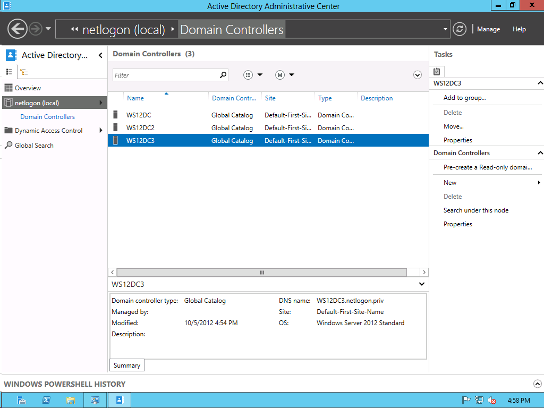The height and width of the screenshot is (408, 544).
Task: Select the WS12DC row
Action: (268, 115)
